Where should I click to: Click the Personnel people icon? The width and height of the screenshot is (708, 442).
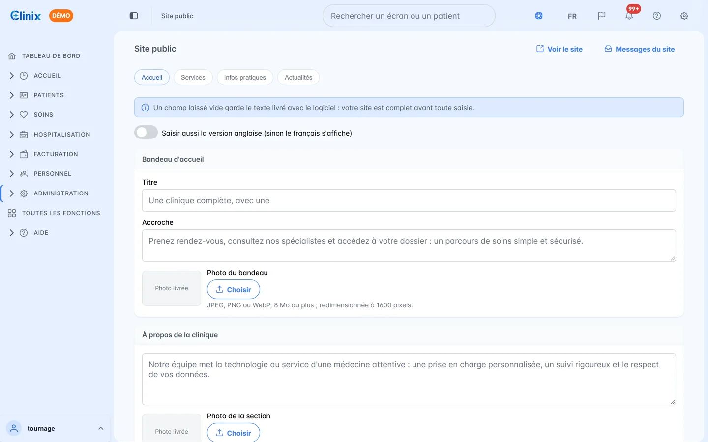coord(24,174)
